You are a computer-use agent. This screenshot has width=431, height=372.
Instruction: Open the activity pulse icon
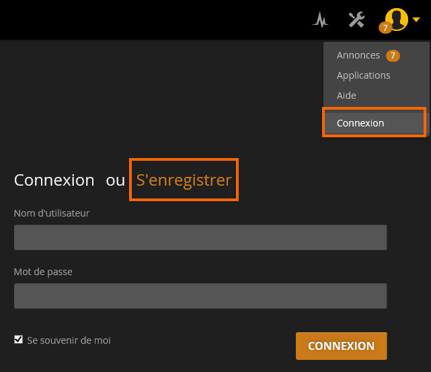pyautogui.click(x=321, y=20)
